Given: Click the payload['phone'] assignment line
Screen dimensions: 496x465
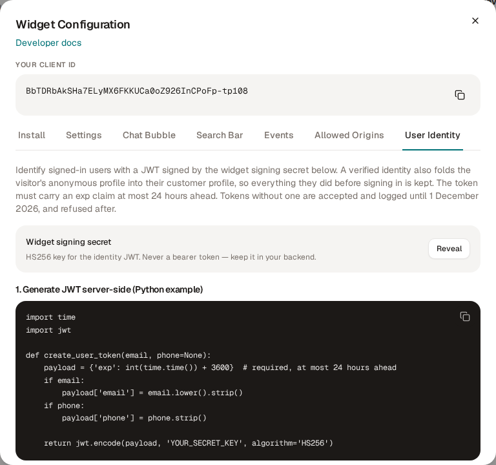Looking at the screenshot, I should [x=134, y=418].
